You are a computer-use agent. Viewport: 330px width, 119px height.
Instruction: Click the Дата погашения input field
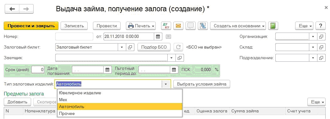tap(88, 70)
